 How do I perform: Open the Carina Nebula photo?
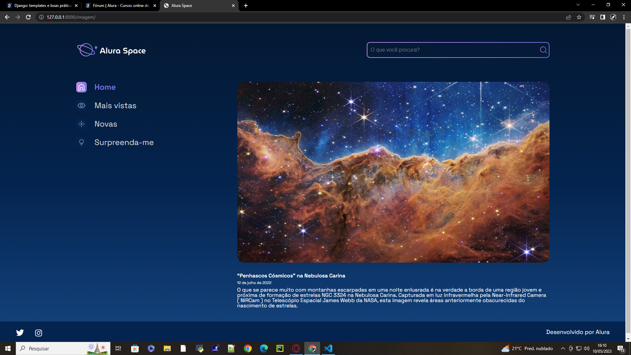click(x=393, y=172)
